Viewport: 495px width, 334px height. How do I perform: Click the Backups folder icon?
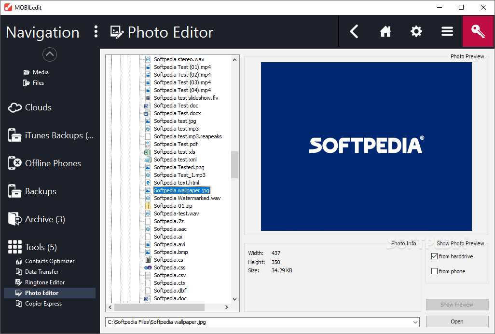[15, 191]
